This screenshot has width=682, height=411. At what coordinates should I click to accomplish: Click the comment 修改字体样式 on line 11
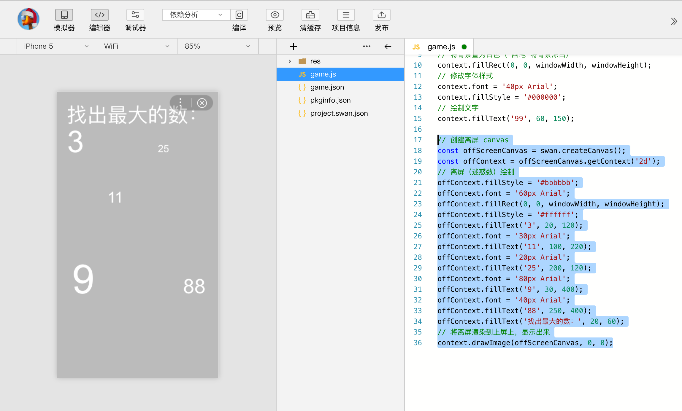click(465, 76)
